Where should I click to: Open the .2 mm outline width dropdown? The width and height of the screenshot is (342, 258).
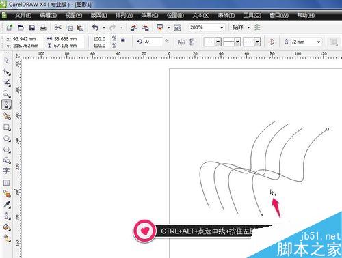pos(319,42)
